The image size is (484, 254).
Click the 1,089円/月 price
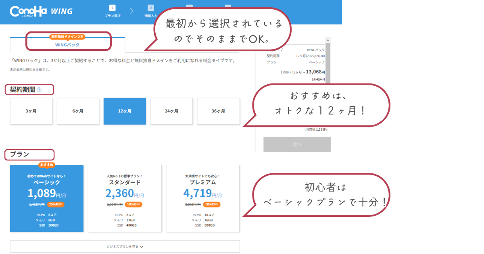[47, 194]
